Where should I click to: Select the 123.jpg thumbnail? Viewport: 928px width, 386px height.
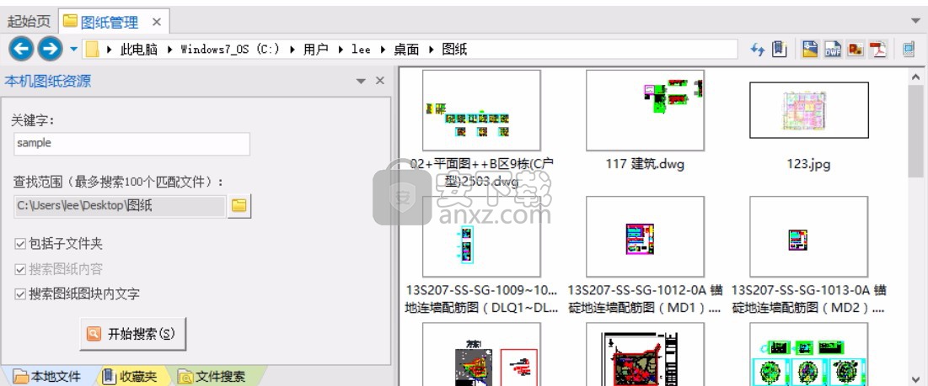click(809, 110)
